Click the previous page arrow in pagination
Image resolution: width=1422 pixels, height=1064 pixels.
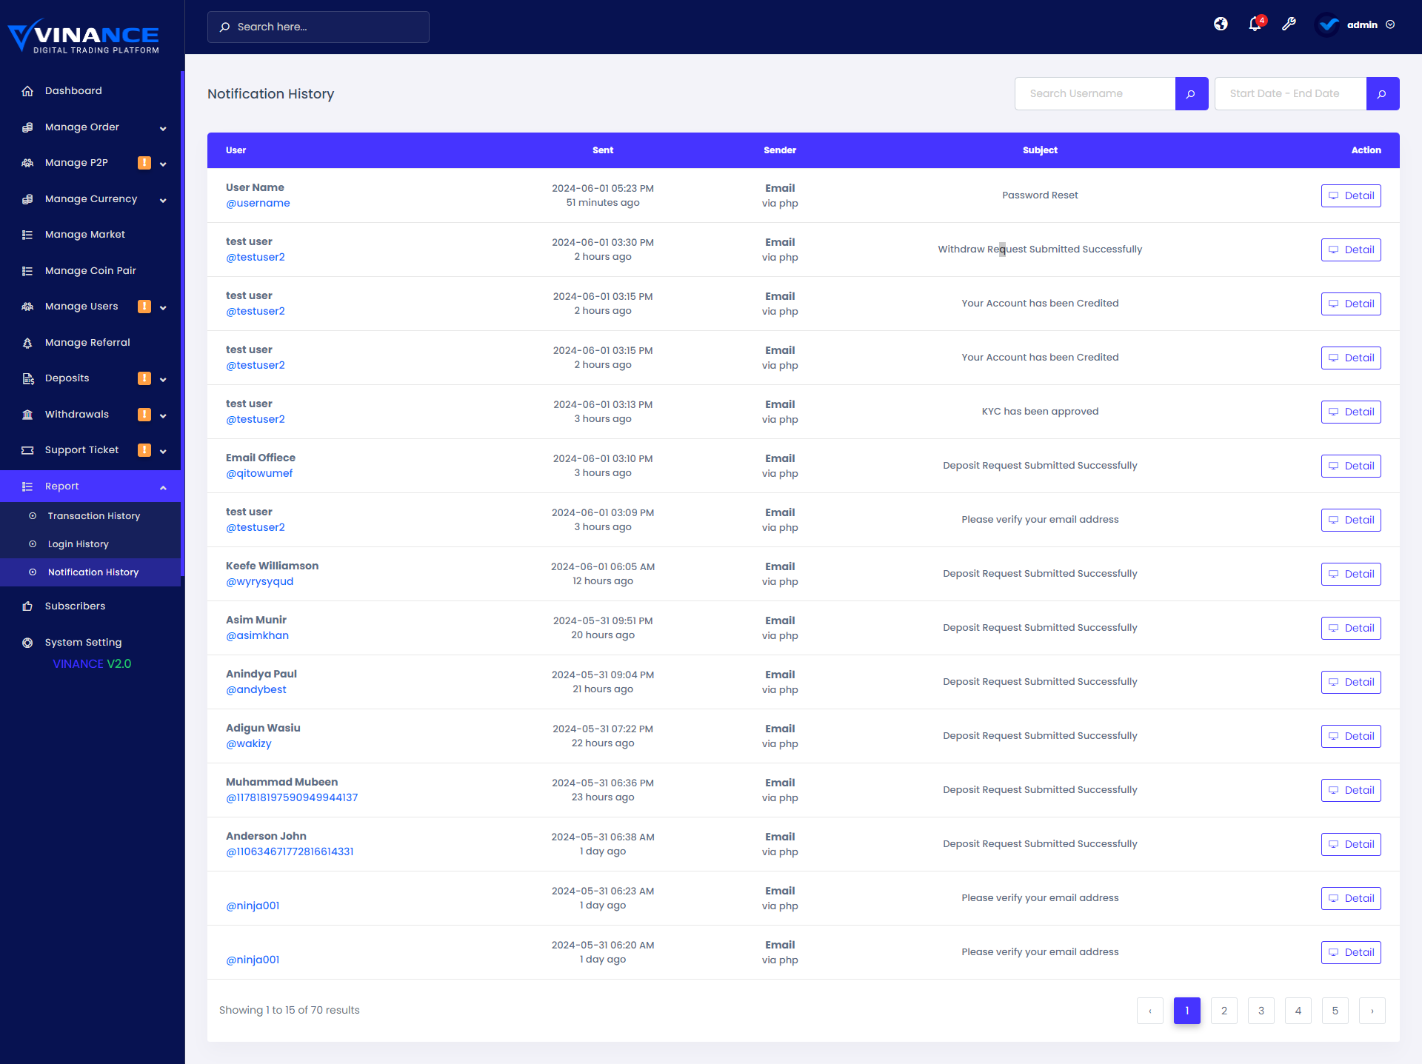1150,1011
